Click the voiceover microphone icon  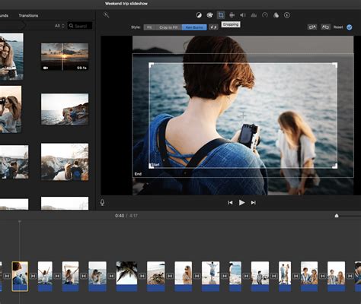click(102, 202)
